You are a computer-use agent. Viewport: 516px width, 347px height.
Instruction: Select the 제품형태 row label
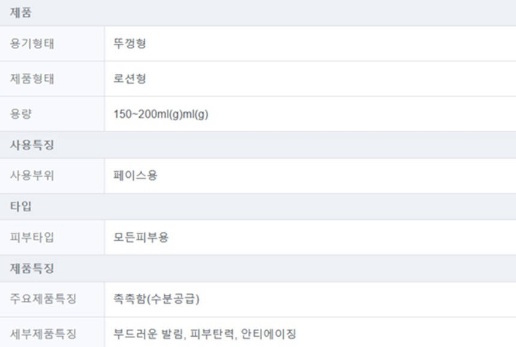pos(32,79)
